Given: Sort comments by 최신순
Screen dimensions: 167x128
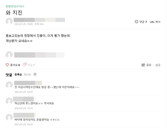Looking at the screenshot, I should [27, 74].
